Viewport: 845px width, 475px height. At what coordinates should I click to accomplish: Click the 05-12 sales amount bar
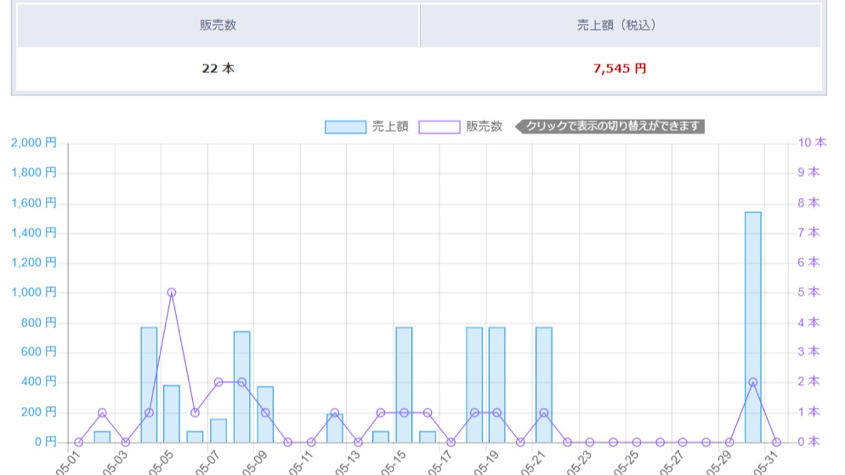pos(335,428)
